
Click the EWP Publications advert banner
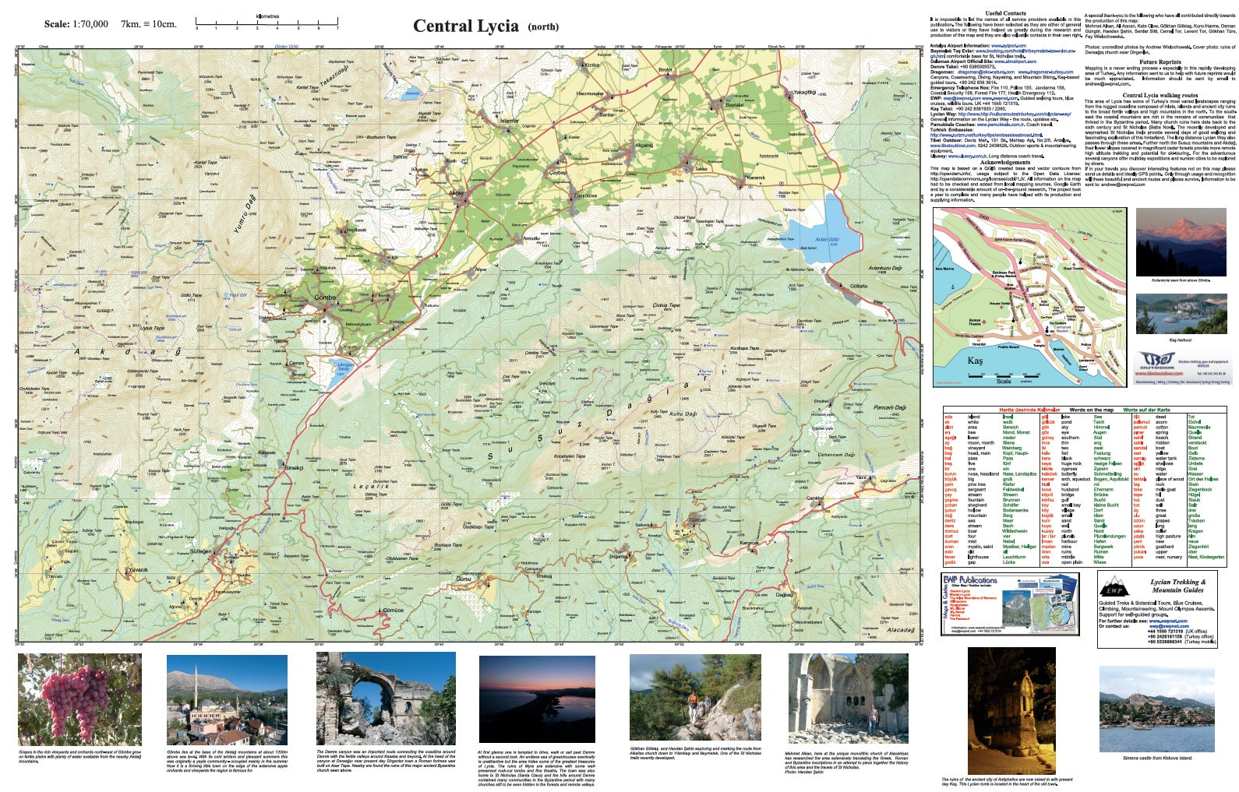coord(1010,604)
